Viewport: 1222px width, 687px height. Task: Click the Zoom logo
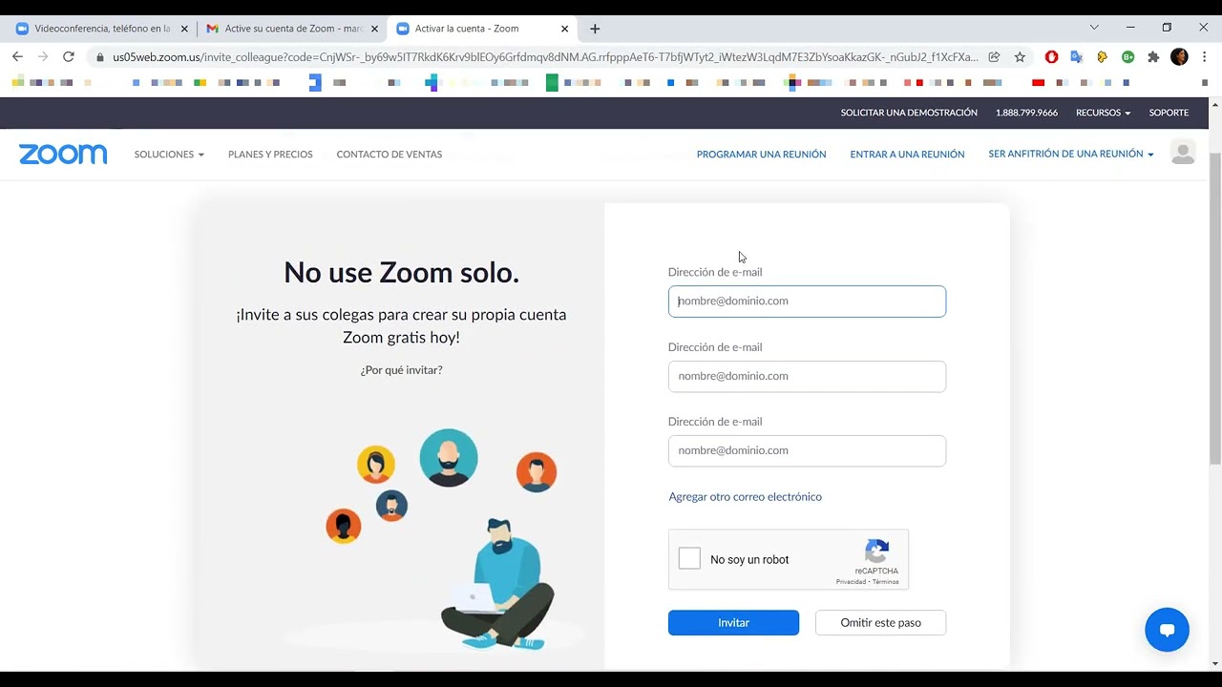click(63, 155)
